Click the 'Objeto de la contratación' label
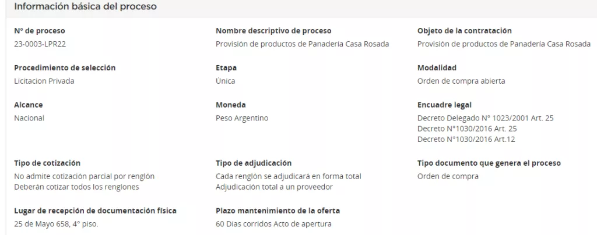Viewport: 597px width, 235px height. pyautogui.click(x=464, y=31)
